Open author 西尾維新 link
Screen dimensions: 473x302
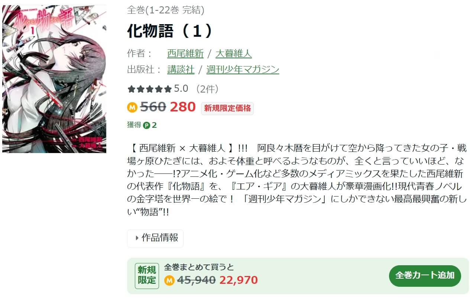tap(185, 53)
